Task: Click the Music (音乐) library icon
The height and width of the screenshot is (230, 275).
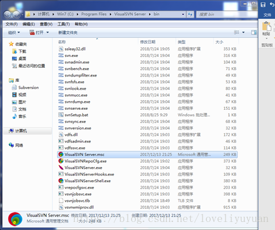Action: [x=14, y=116]
